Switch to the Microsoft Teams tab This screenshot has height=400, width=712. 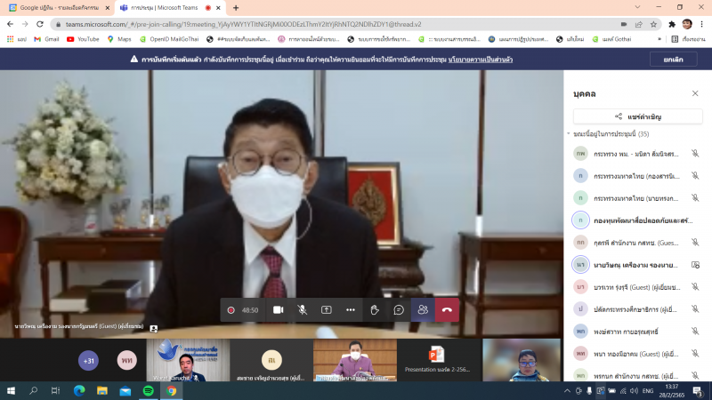[x=164, y=8]
